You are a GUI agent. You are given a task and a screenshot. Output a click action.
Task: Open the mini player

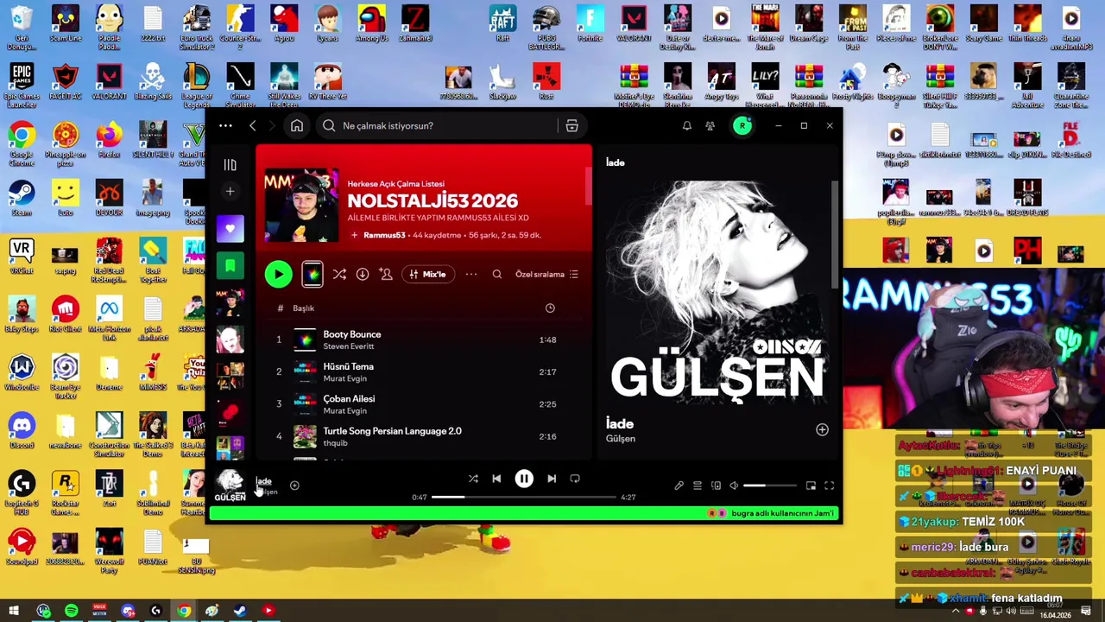[811, 486]
